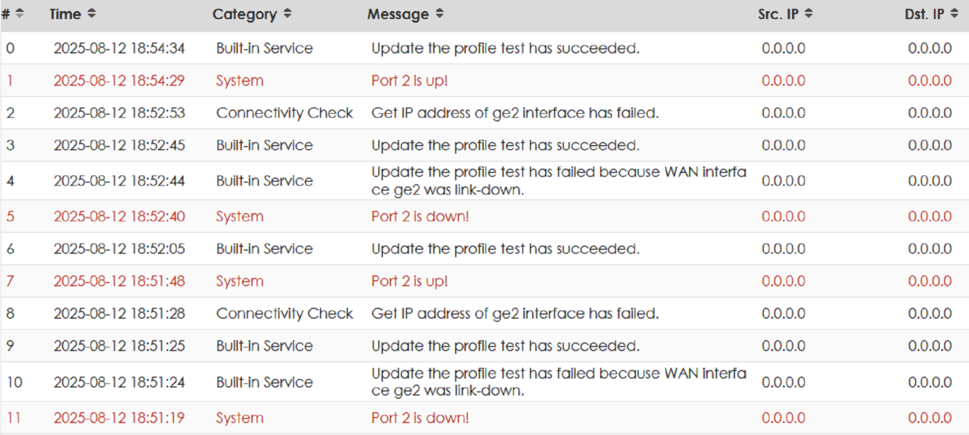Click the Message column header label
Screen dimensions: 969x435
point(398,14)
